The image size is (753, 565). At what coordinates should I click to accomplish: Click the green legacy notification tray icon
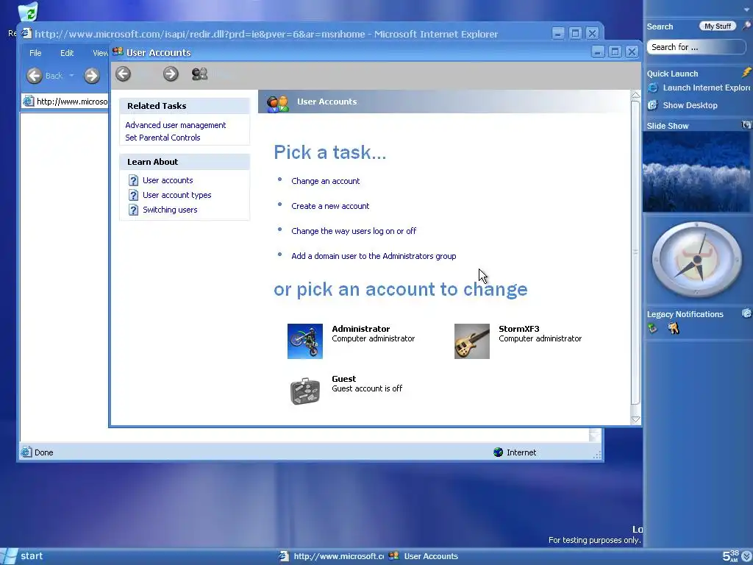[652, 328]
